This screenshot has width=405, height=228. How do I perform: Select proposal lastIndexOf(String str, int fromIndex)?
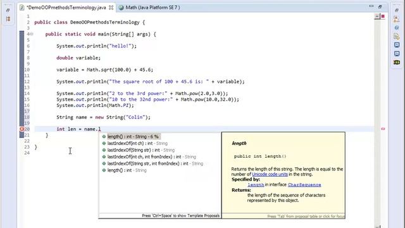pyautogui.click(x=155, y=163)
